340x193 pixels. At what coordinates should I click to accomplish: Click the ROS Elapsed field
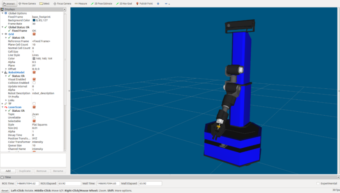[x=70, y=184]
